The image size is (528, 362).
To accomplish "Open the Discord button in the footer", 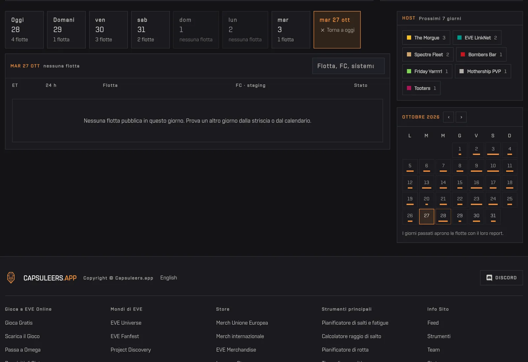I will click(x=501, y=278).
